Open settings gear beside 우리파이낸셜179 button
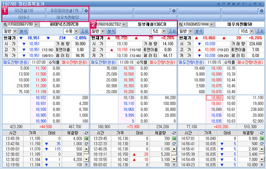The width and height of the screenshot is (266, 169). 86,11
